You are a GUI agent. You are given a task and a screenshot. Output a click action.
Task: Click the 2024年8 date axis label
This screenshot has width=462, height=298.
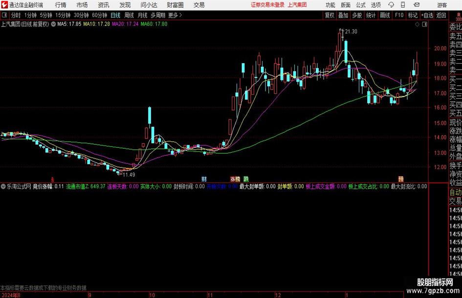[x=11, y=295]
